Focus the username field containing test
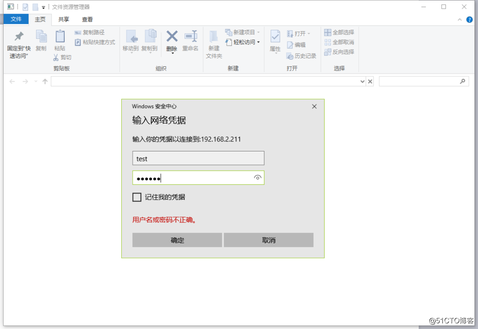Image resolution: width=478 pixels, height=329 pixels. (x=198, y=158)
